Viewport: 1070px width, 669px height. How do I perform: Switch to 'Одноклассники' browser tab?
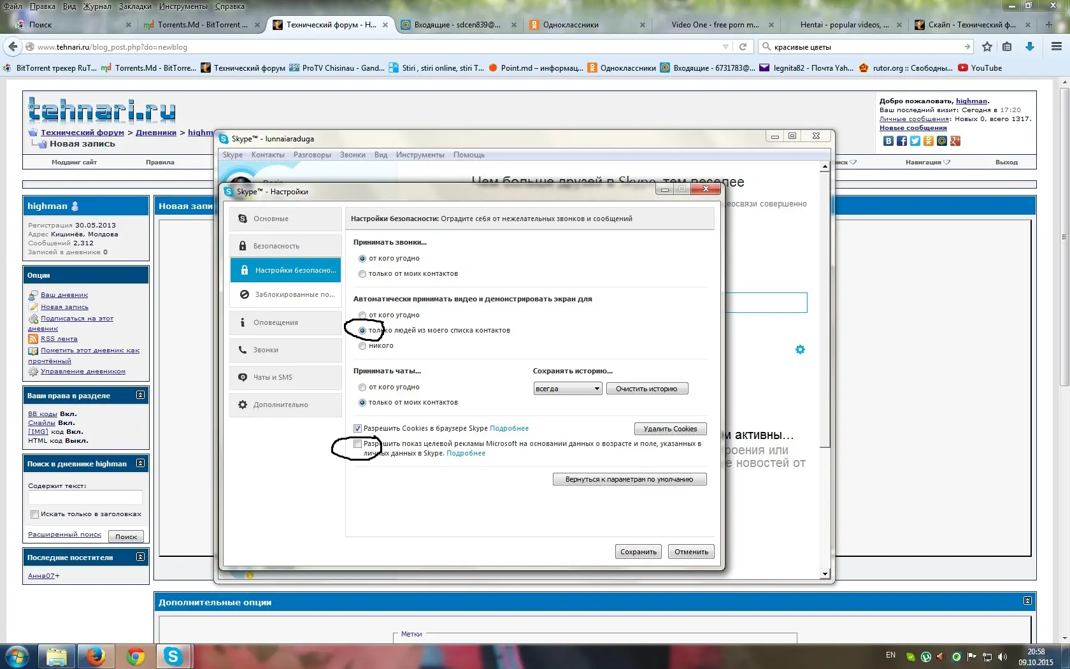pyautogui.click(x=586, y=25)
